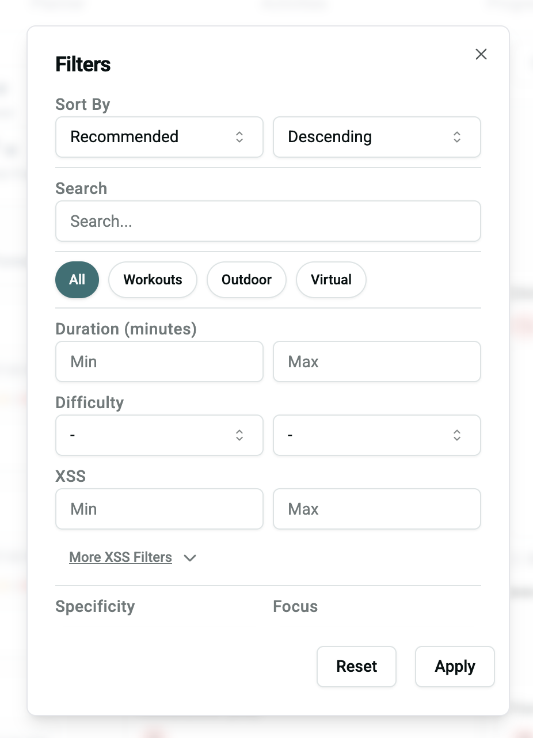Screen dimensions: 533x738
Task: Click the XSS Min input field
Action: (159, 509)
